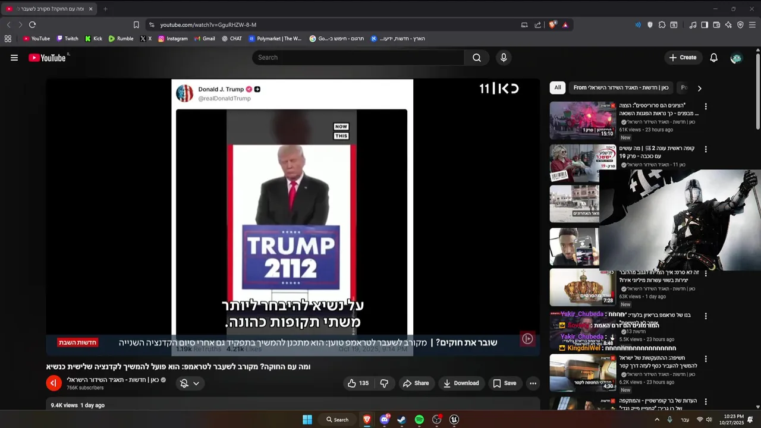Viewport: 761px width, 428px height.
Task: Open the Kan channel avatar
Action: (54, 383)
